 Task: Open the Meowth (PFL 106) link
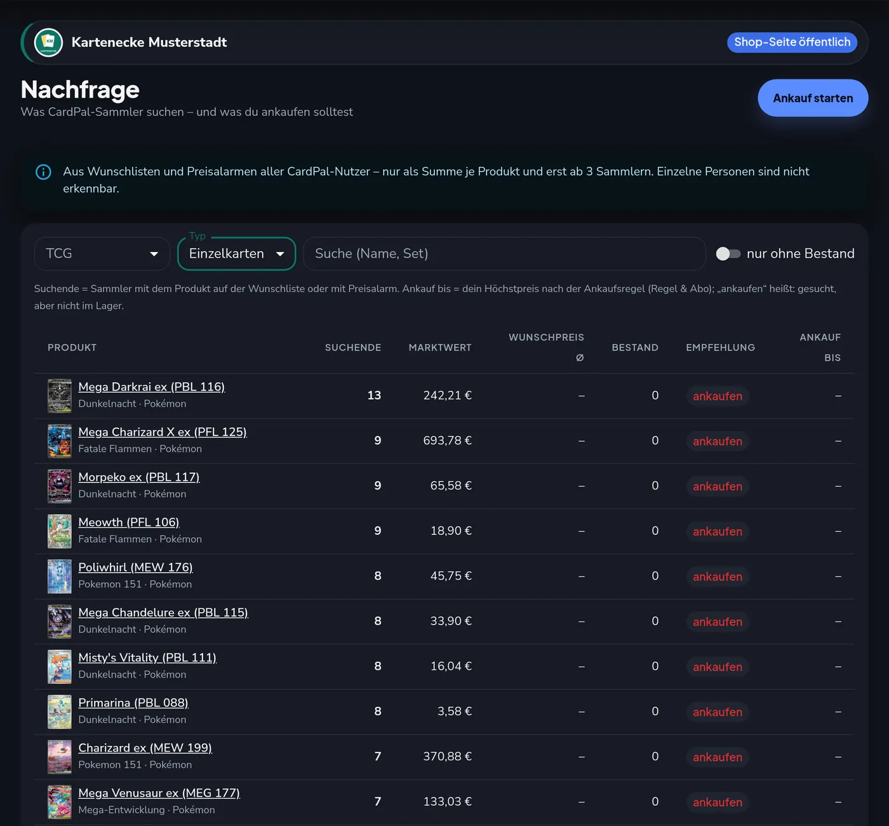click(129, 522)
